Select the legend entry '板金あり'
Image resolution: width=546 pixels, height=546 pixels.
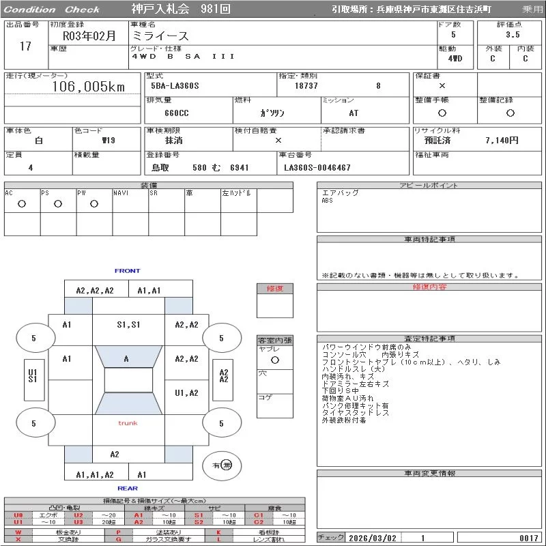[68, 532]
